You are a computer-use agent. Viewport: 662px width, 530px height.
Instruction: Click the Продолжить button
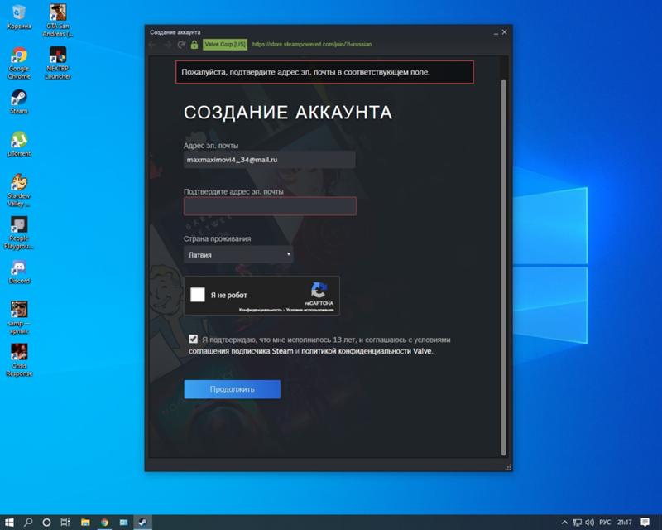tap(233, 389)
